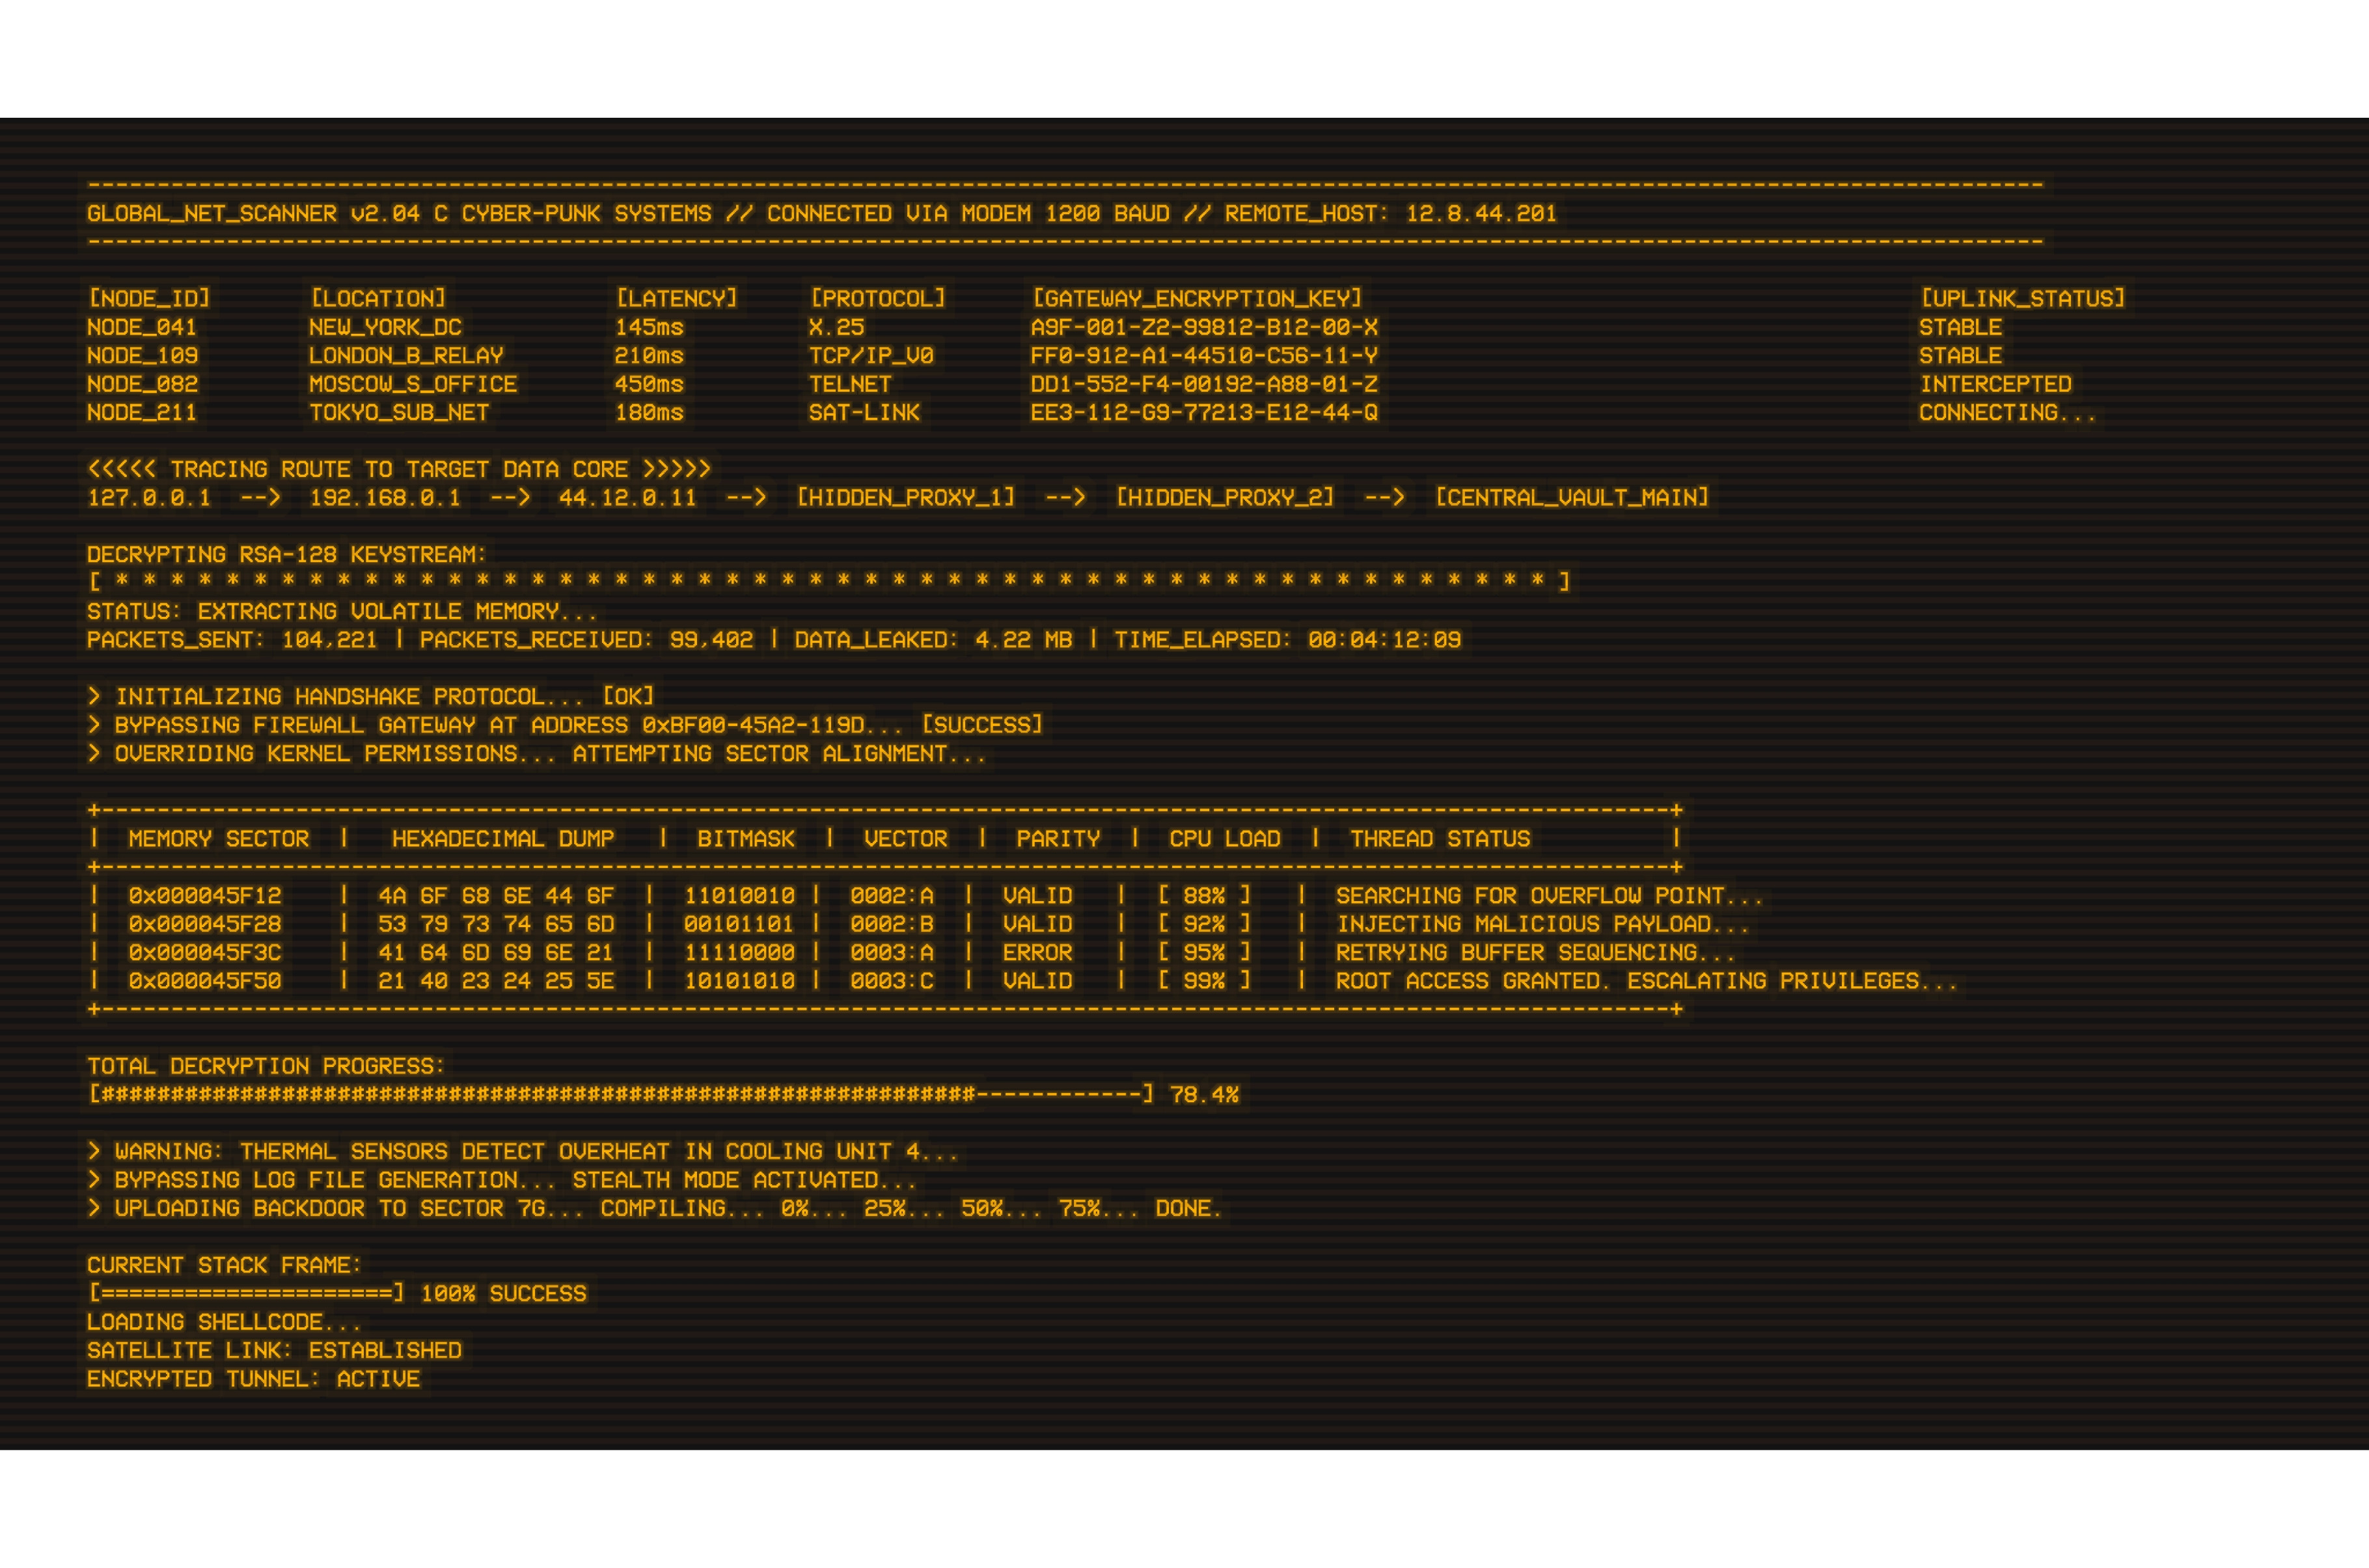Click the [GATEWAY_ENCRYPTION_KEY] column header
This screenshot has width=2369, height=1568.
[x=1197, y=298]
